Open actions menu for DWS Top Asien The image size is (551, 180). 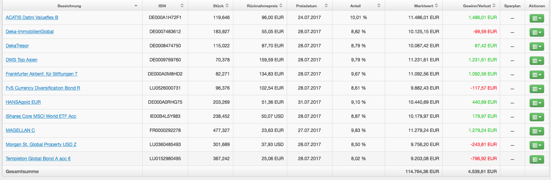pos(538,60)
